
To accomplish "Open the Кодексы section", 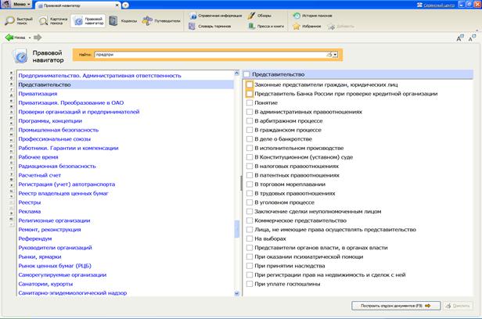I will tap(123, 21).
